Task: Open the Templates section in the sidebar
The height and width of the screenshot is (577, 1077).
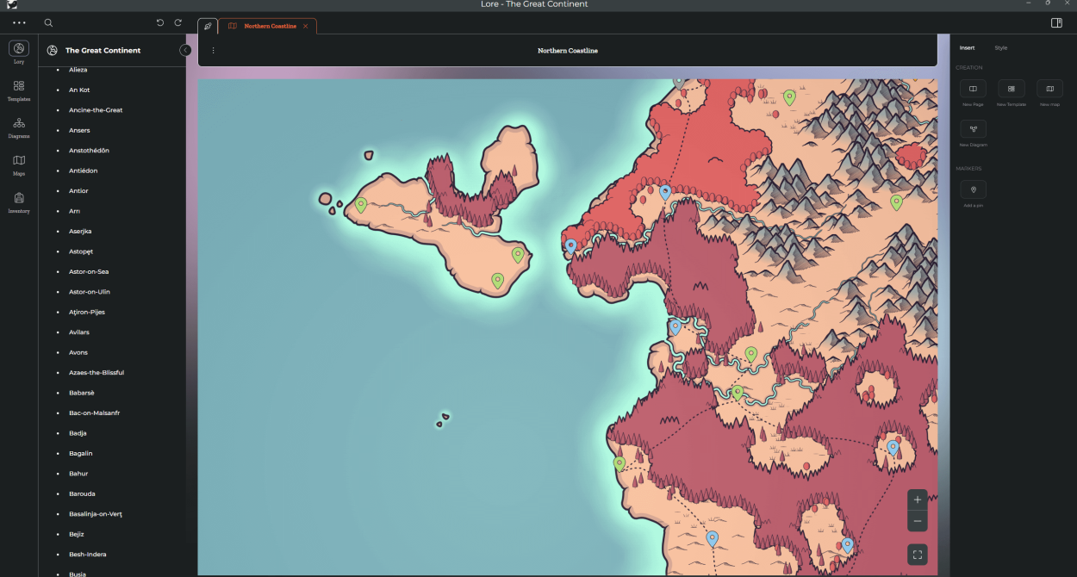Action: (19, 87)
